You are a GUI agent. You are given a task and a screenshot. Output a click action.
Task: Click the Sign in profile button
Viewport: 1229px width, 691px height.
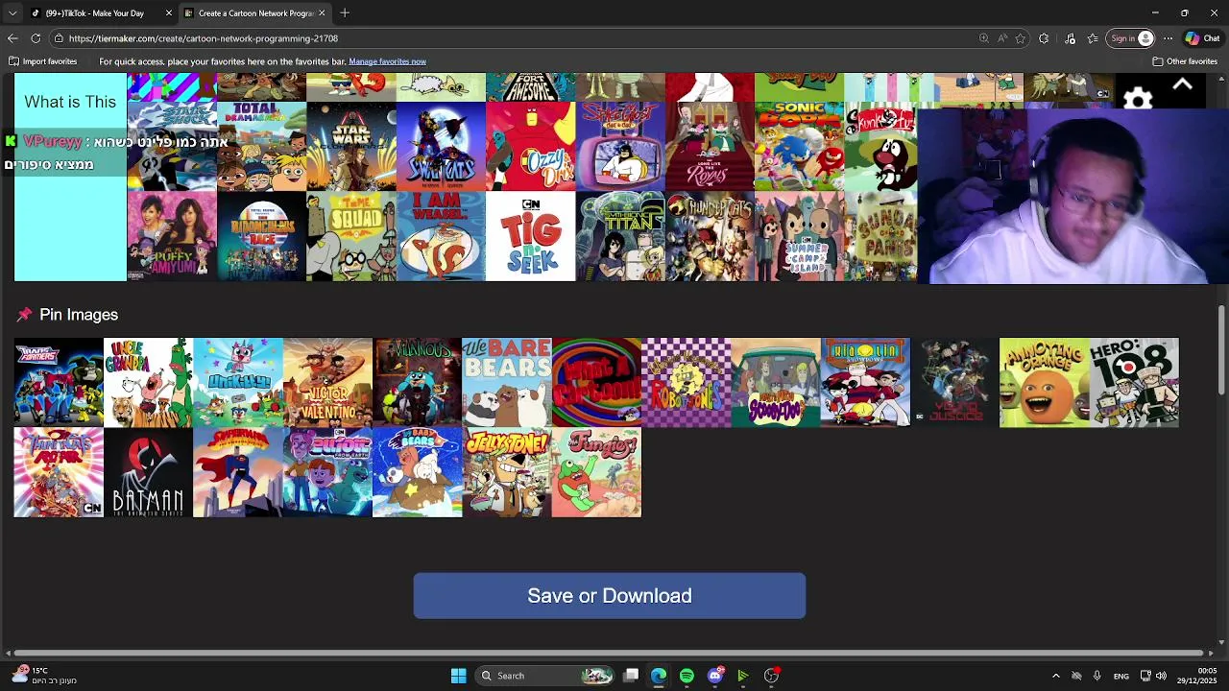pyautogui.click(x=1131, y=38)
